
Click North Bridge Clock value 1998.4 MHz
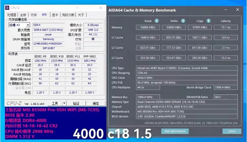pos(226,88)
